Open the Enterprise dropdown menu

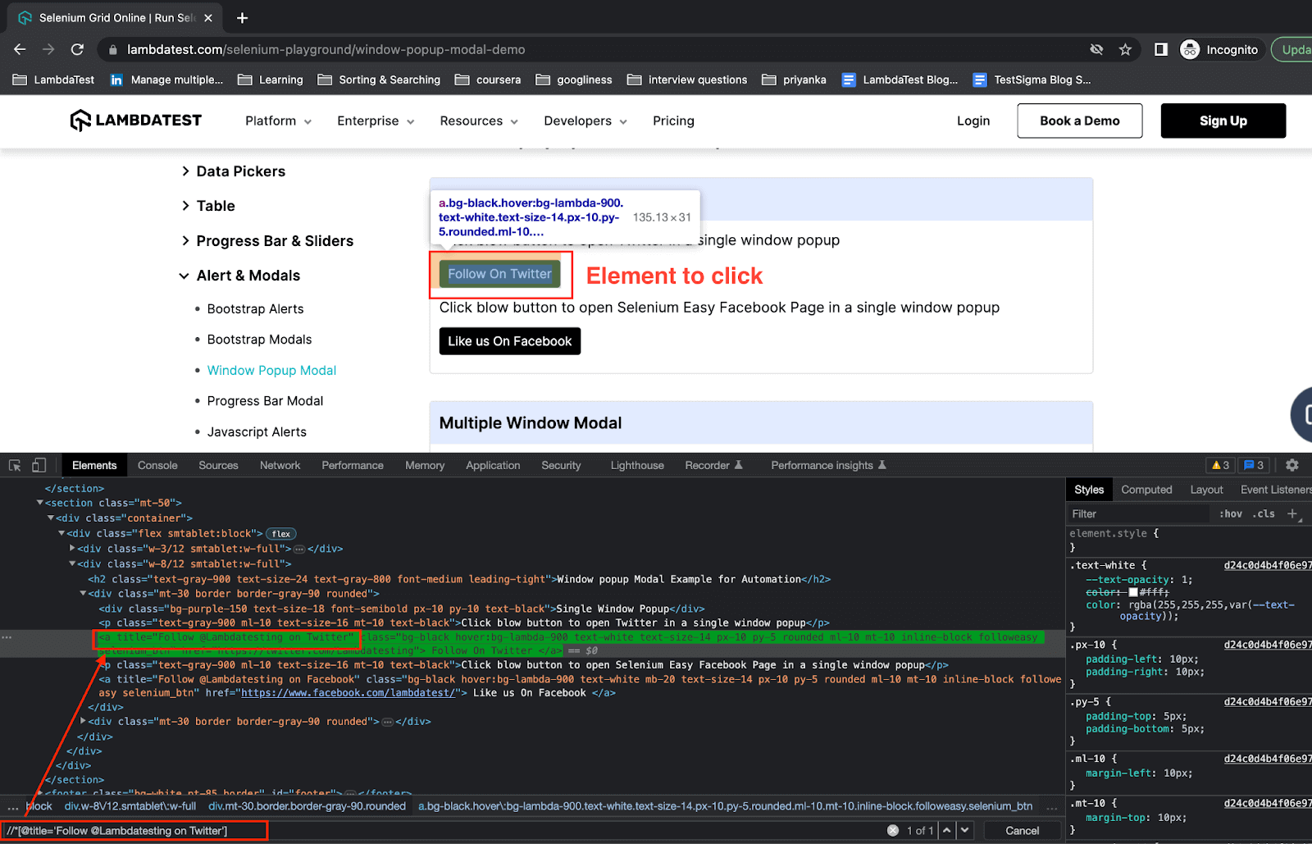(376, 121)
